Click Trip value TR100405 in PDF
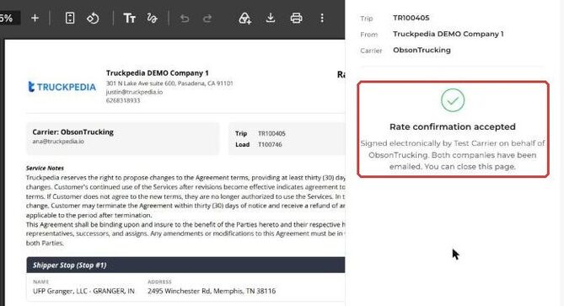This screenshot has height=306, width=564. 271,133
